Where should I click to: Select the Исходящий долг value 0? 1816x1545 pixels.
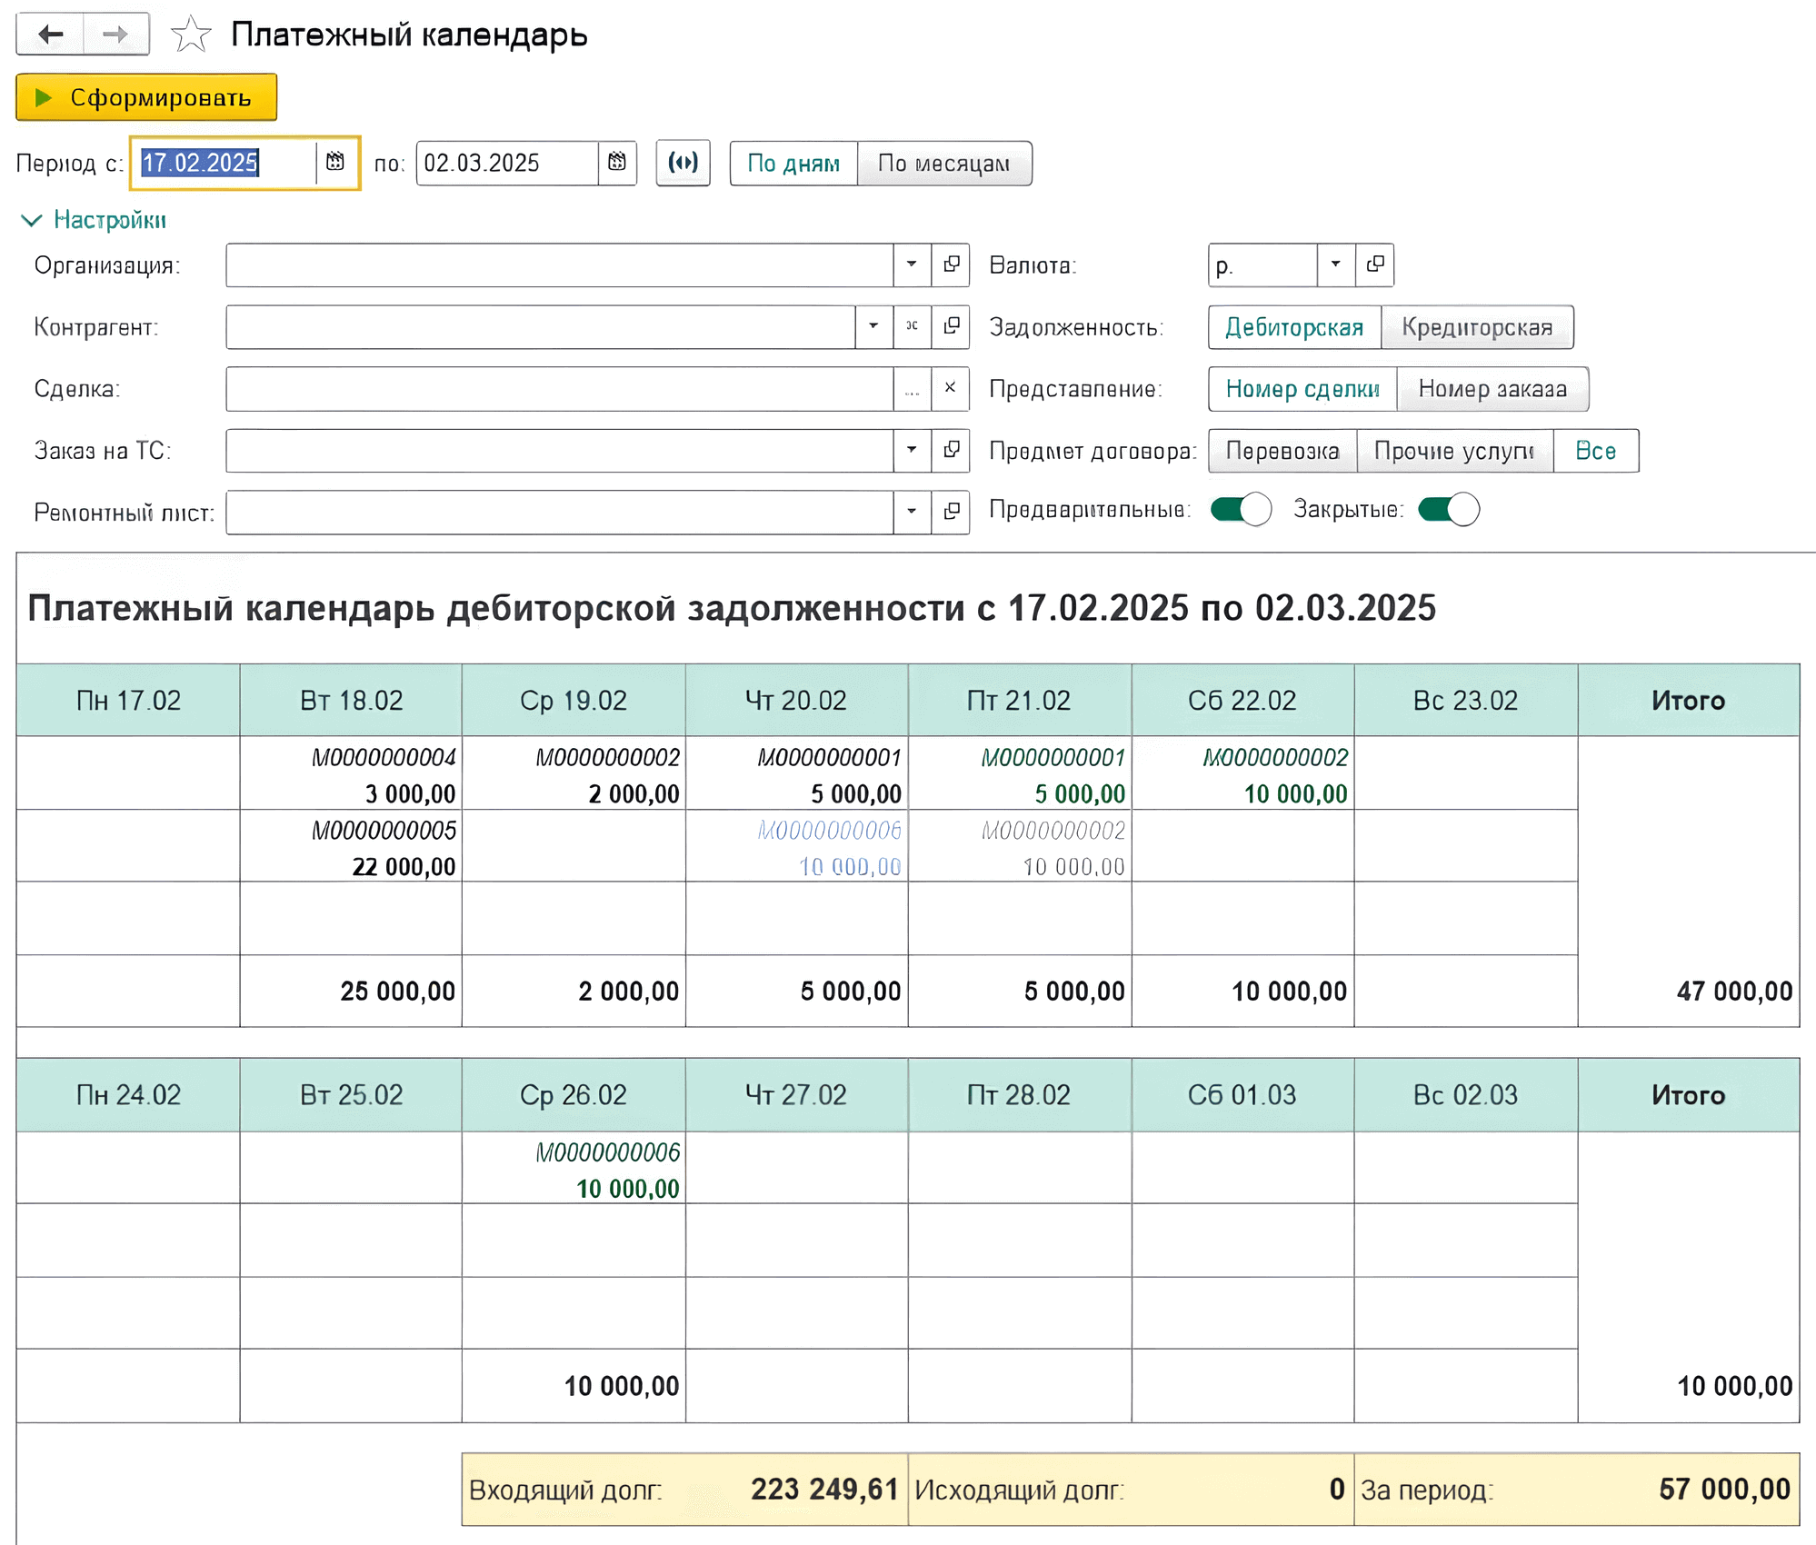click(1336, 1489)
